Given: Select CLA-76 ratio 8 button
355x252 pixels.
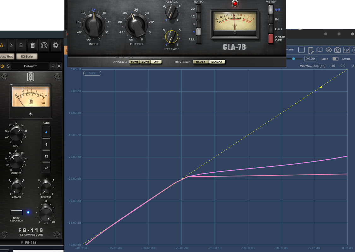Looking at the screenshot, I should 198,24.
